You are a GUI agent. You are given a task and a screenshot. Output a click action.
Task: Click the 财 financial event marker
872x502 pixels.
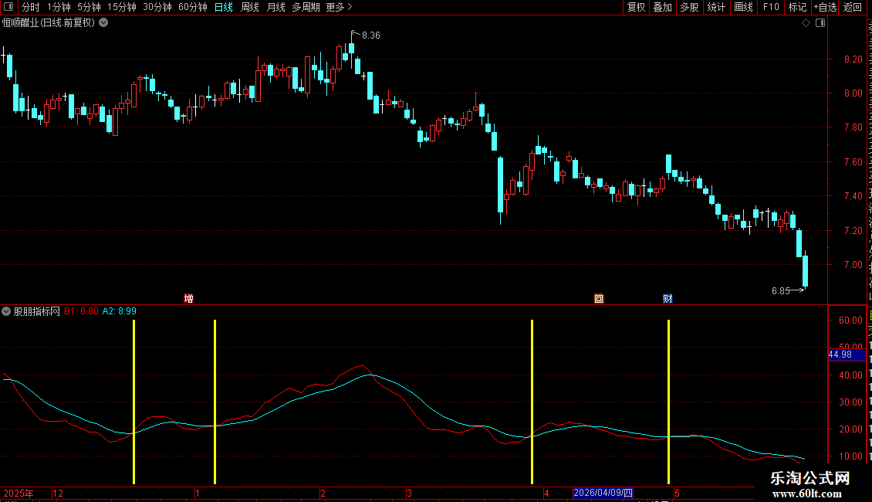pyautogui.click(x=668, y=299)
